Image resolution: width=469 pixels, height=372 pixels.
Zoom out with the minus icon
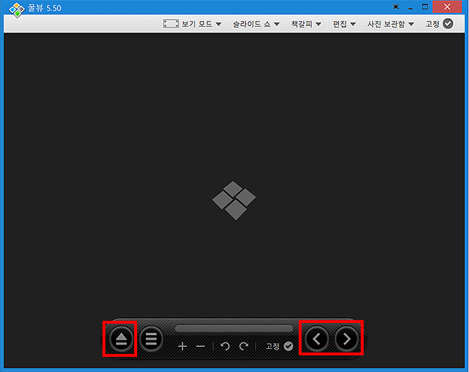201,346
